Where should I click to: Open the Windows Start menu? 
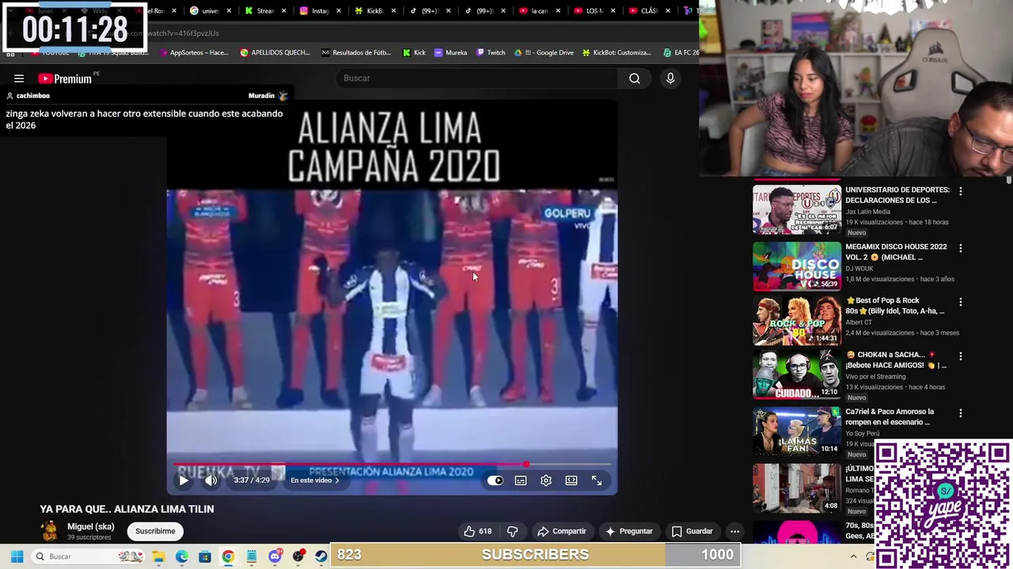click(17, 556)
